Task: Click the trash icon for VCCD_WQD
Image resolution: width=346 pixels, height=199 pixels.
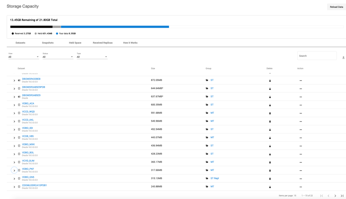Action: 270,113
